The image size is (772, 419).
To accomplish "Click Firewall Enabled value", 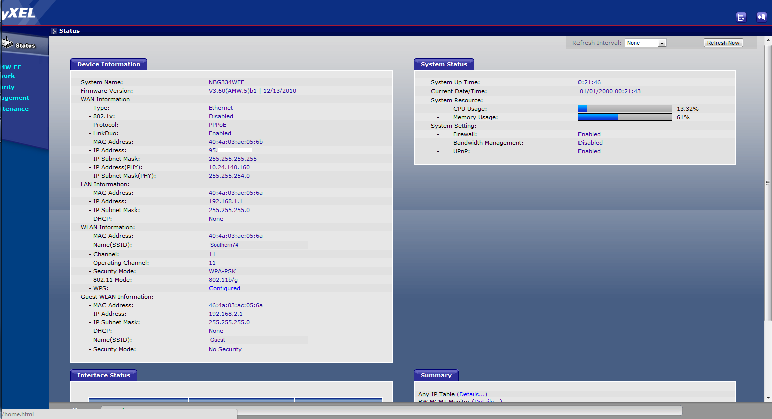I will pos(589,134).
